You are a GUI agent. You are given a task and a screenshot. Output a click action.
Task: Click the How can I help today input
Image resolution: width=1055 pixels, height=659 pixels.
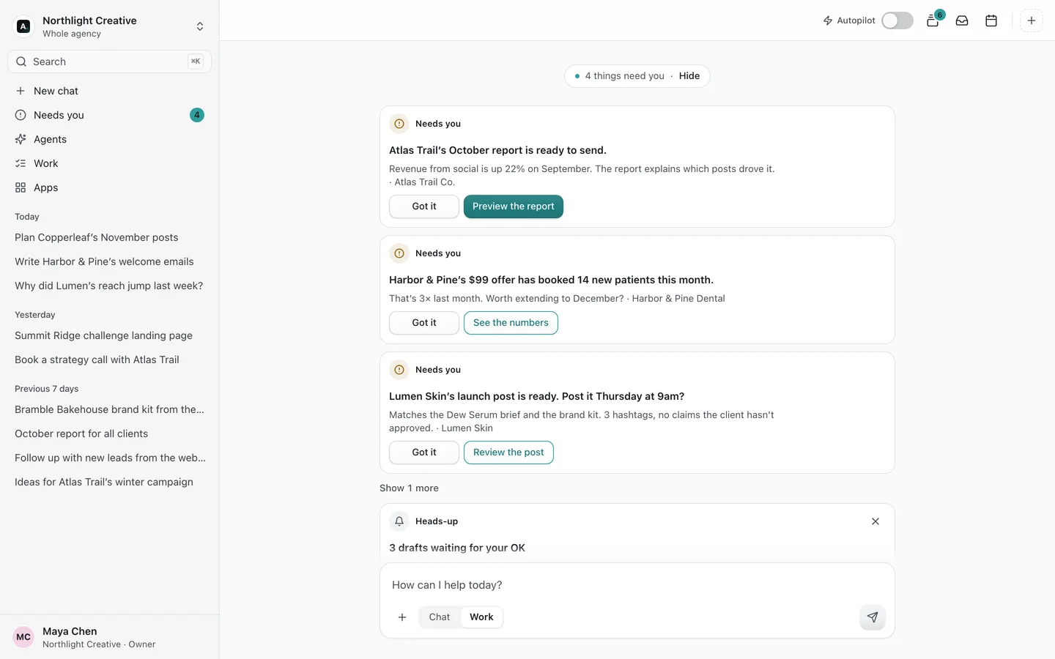[637, 585]
